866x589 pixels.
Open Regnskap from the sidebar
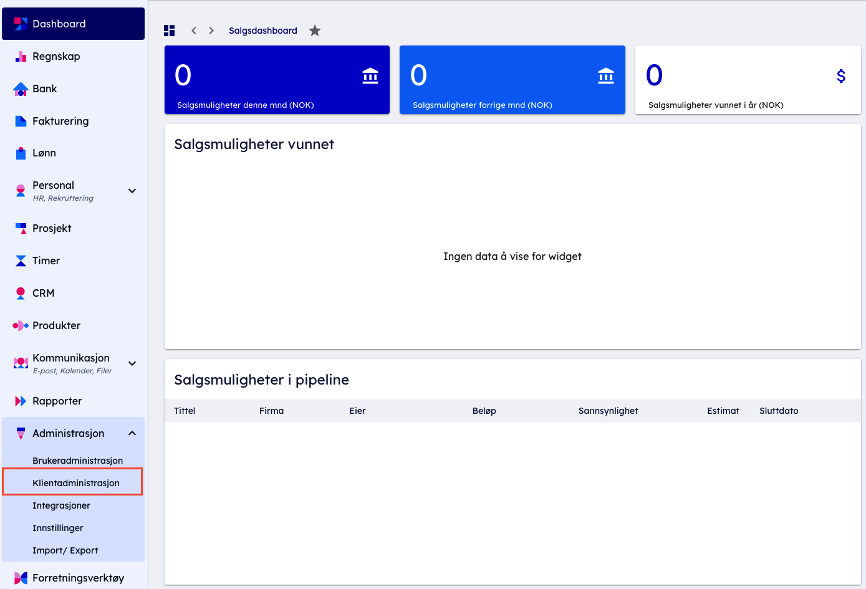[x=56, y=56]
